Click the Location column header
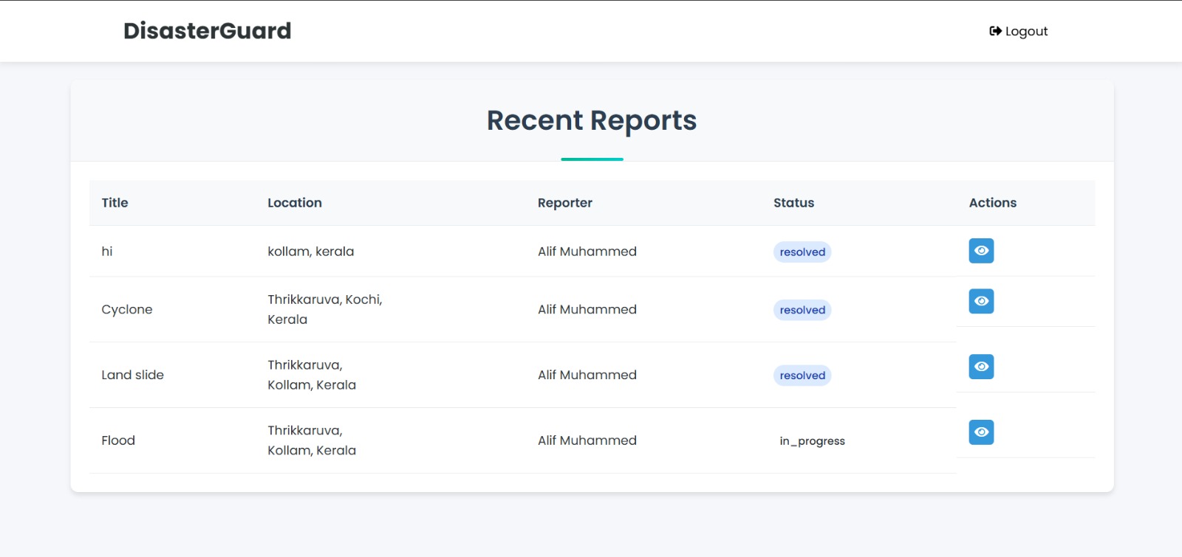The height and width of the screenshot is (557, 1182). click(294, 203)
